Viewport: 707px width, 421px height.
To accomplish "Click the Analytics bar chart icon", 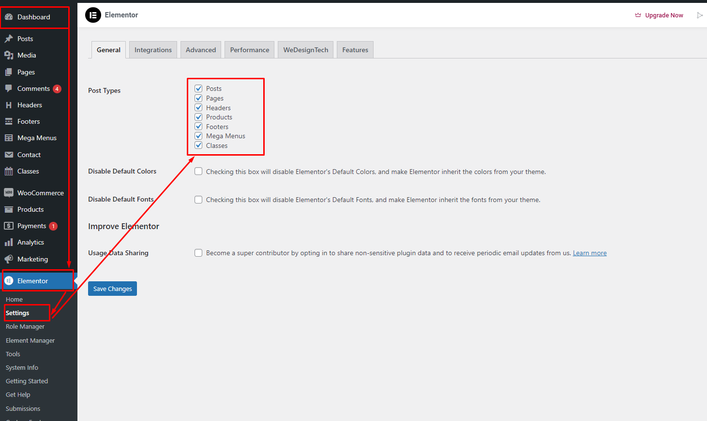I will pyautogui.click(x=9, y=242).
